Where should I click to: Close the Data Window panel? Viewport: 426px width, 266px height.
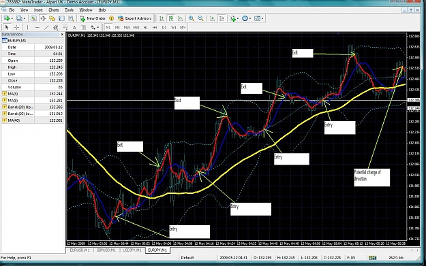tap(62, 35)
